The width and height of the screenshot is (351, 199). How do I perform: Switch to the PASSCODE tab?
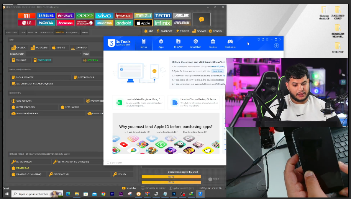(33, 32)
